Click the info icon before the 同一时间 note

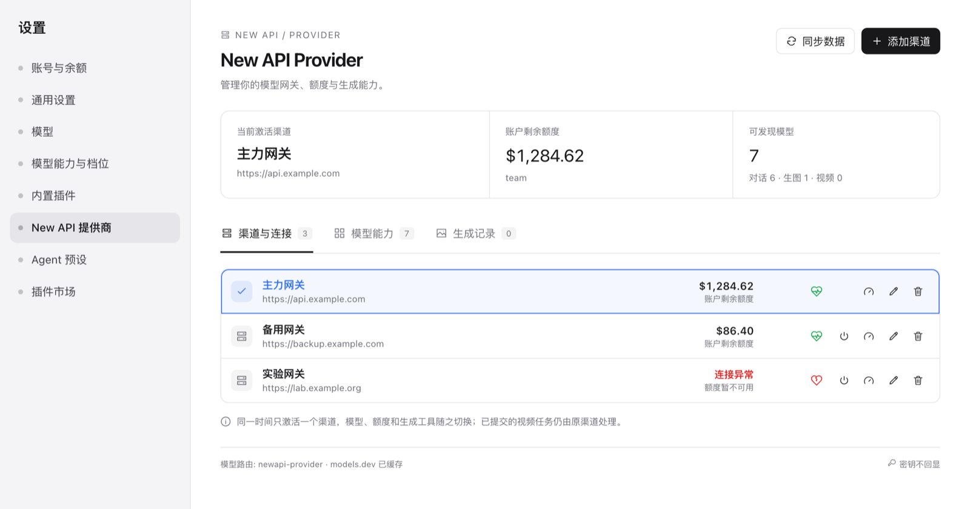226,422
